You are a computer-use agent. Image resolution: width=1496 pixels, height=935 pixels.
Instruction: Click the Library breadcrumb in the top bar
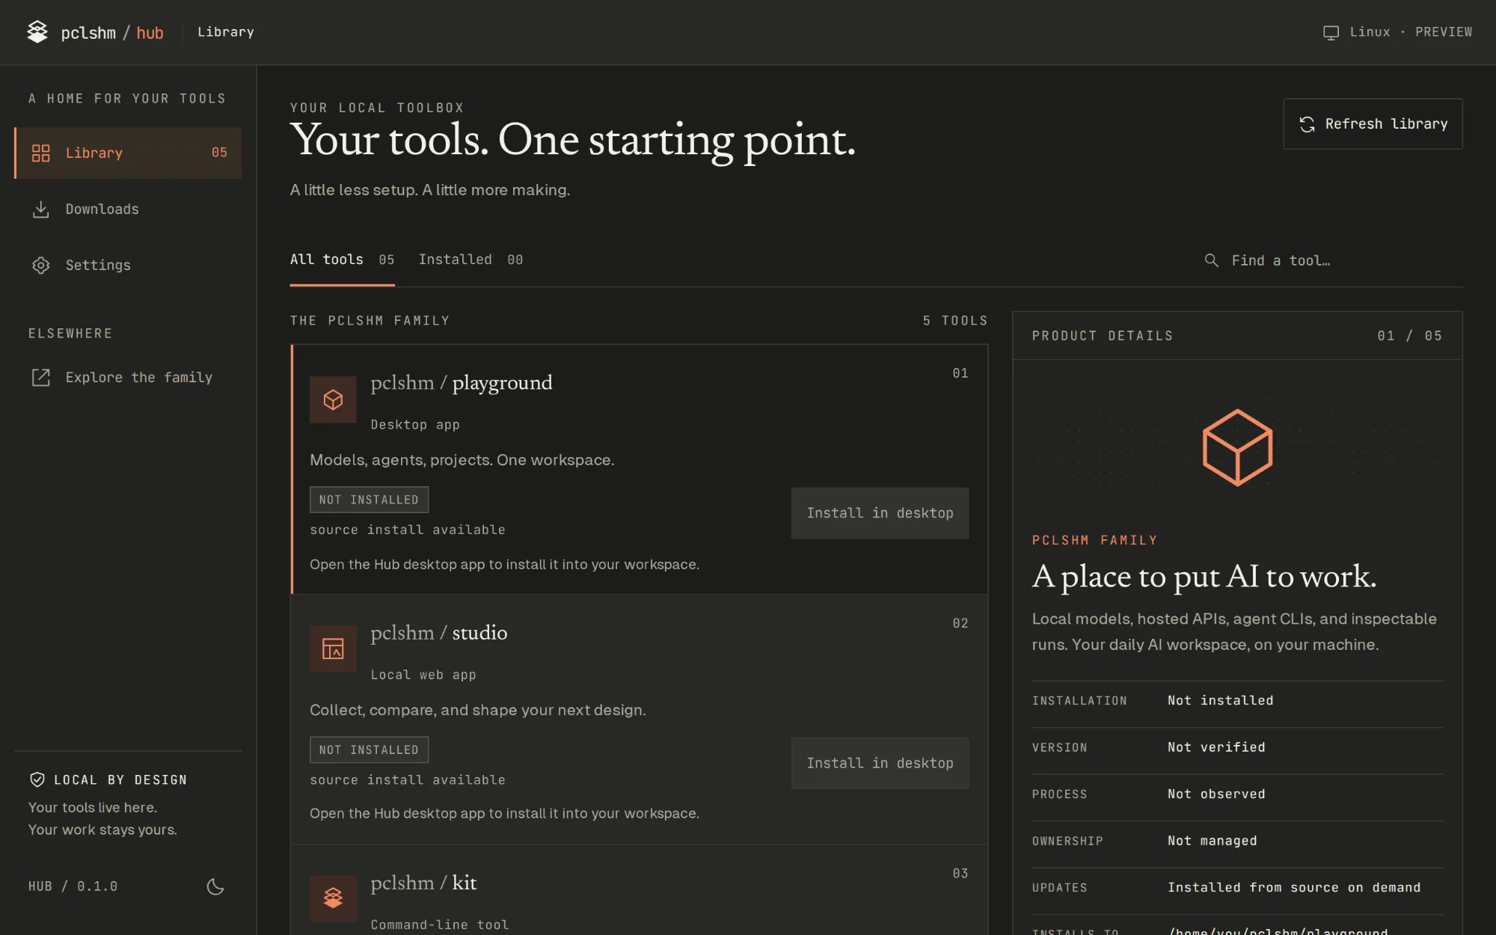pos(225,32)
